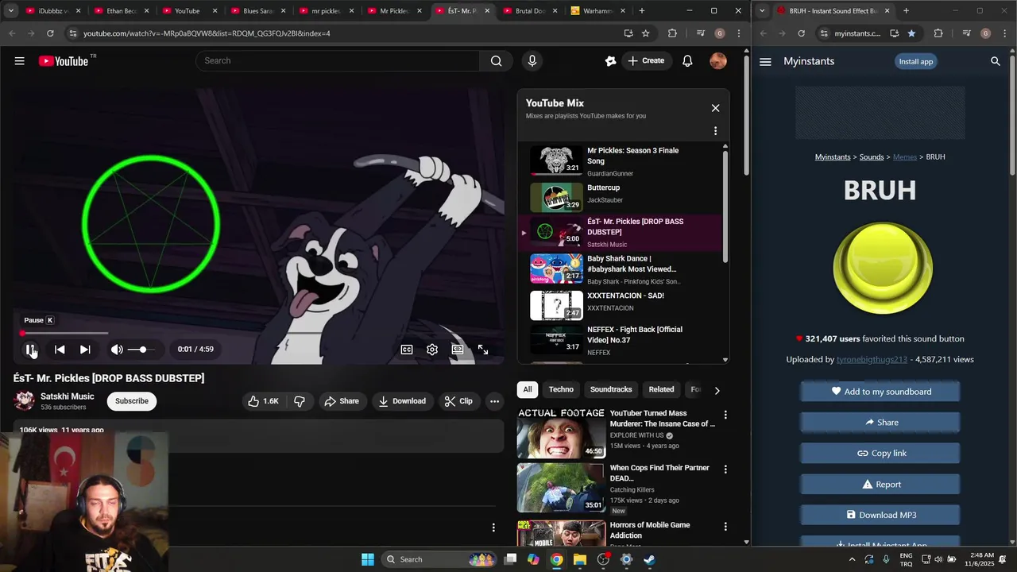The width and height of the screenshot is (1017, 572).
Task: Share the YouTube video
Action: (x=342, y=401)
